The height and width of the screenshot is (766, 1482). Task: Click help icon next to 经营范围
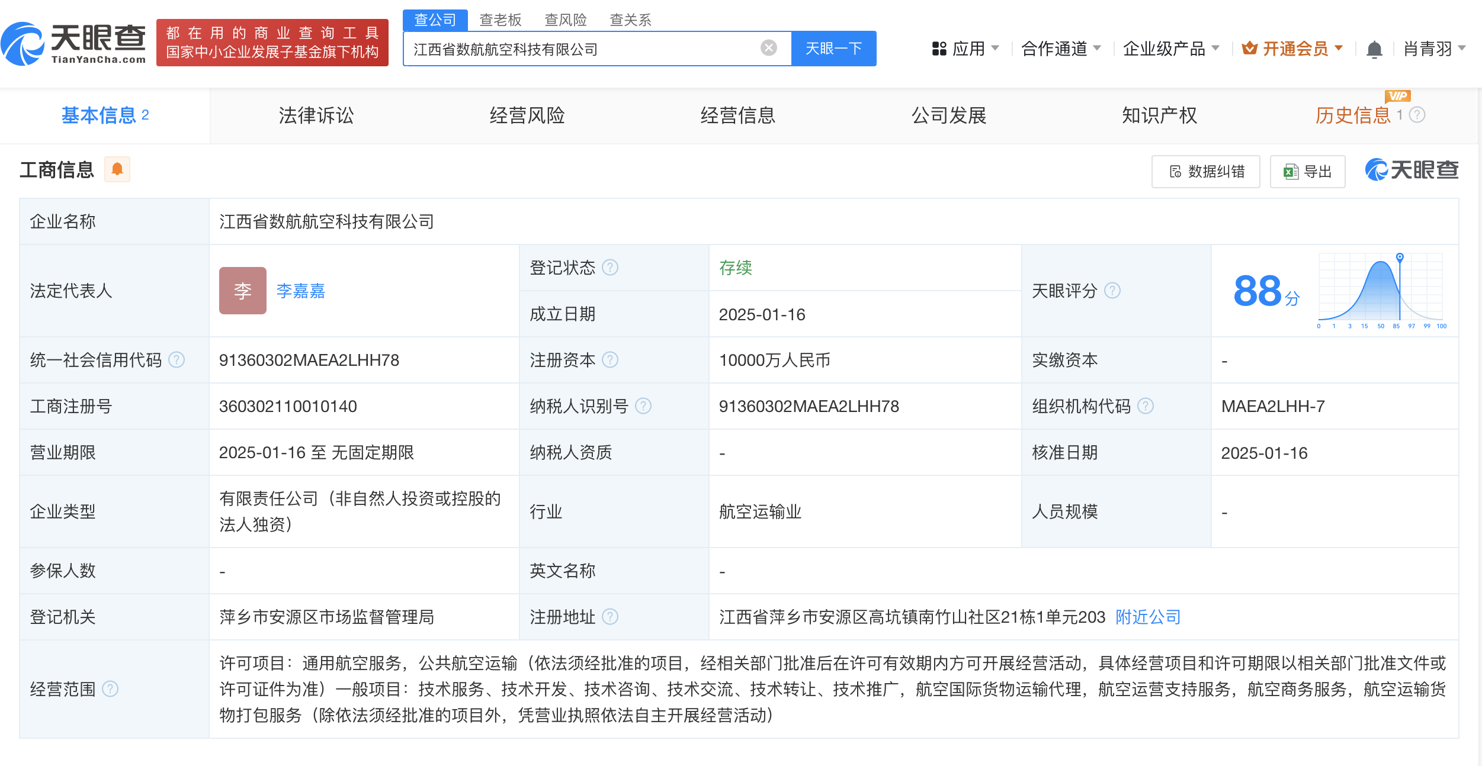[110, 689]
